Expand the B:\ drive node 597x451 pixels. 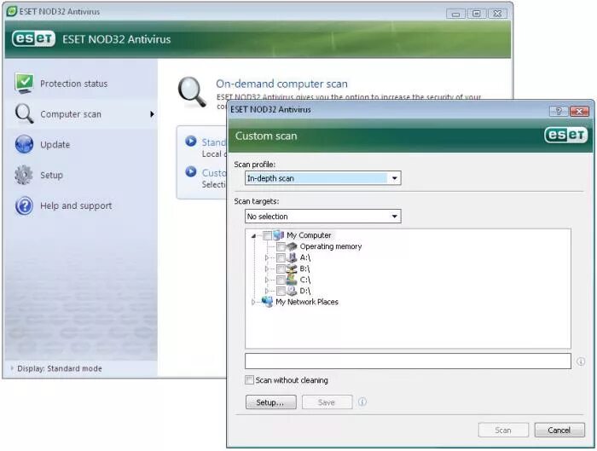pyautogui.click(x=267, y=269)
